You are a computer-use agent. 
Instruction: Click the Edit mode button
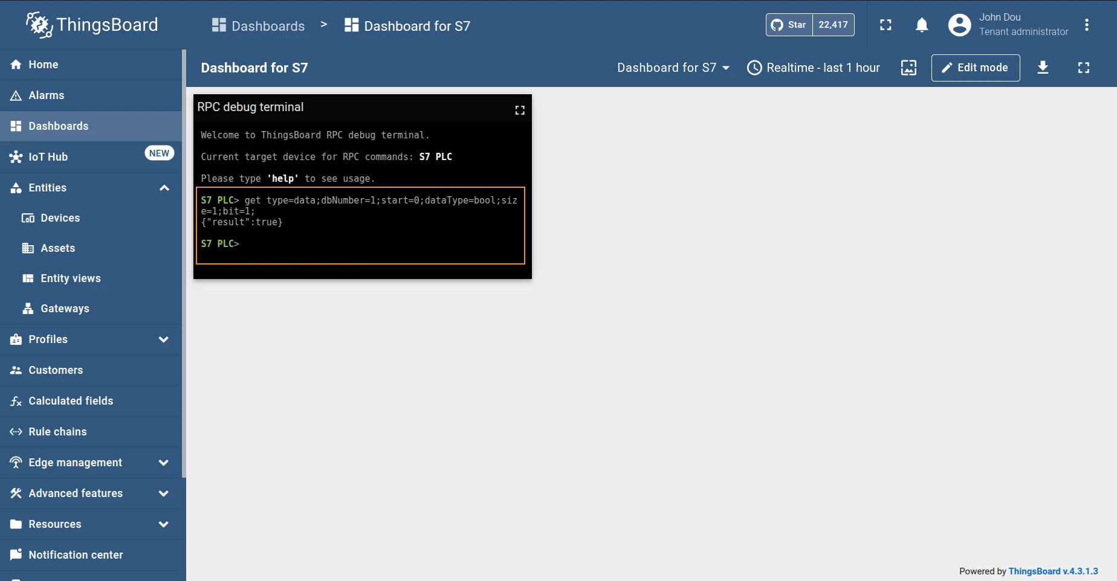click(976, 68)
